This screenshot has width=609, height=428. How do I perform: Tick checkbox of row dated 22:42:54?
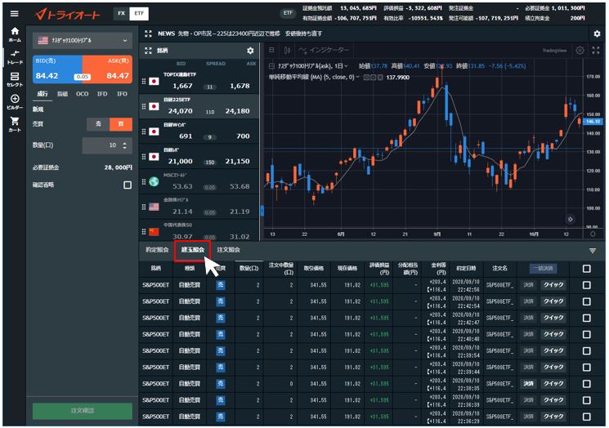[587, 301]
